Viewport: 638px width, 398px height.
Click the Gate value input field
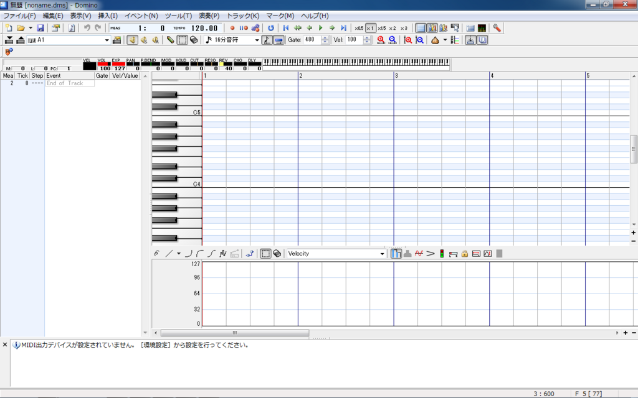313,40
